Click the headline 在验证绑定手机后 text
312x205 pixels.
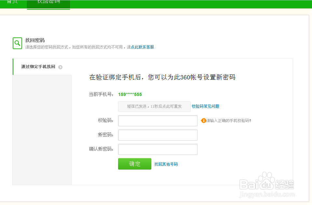pos(162,77)
